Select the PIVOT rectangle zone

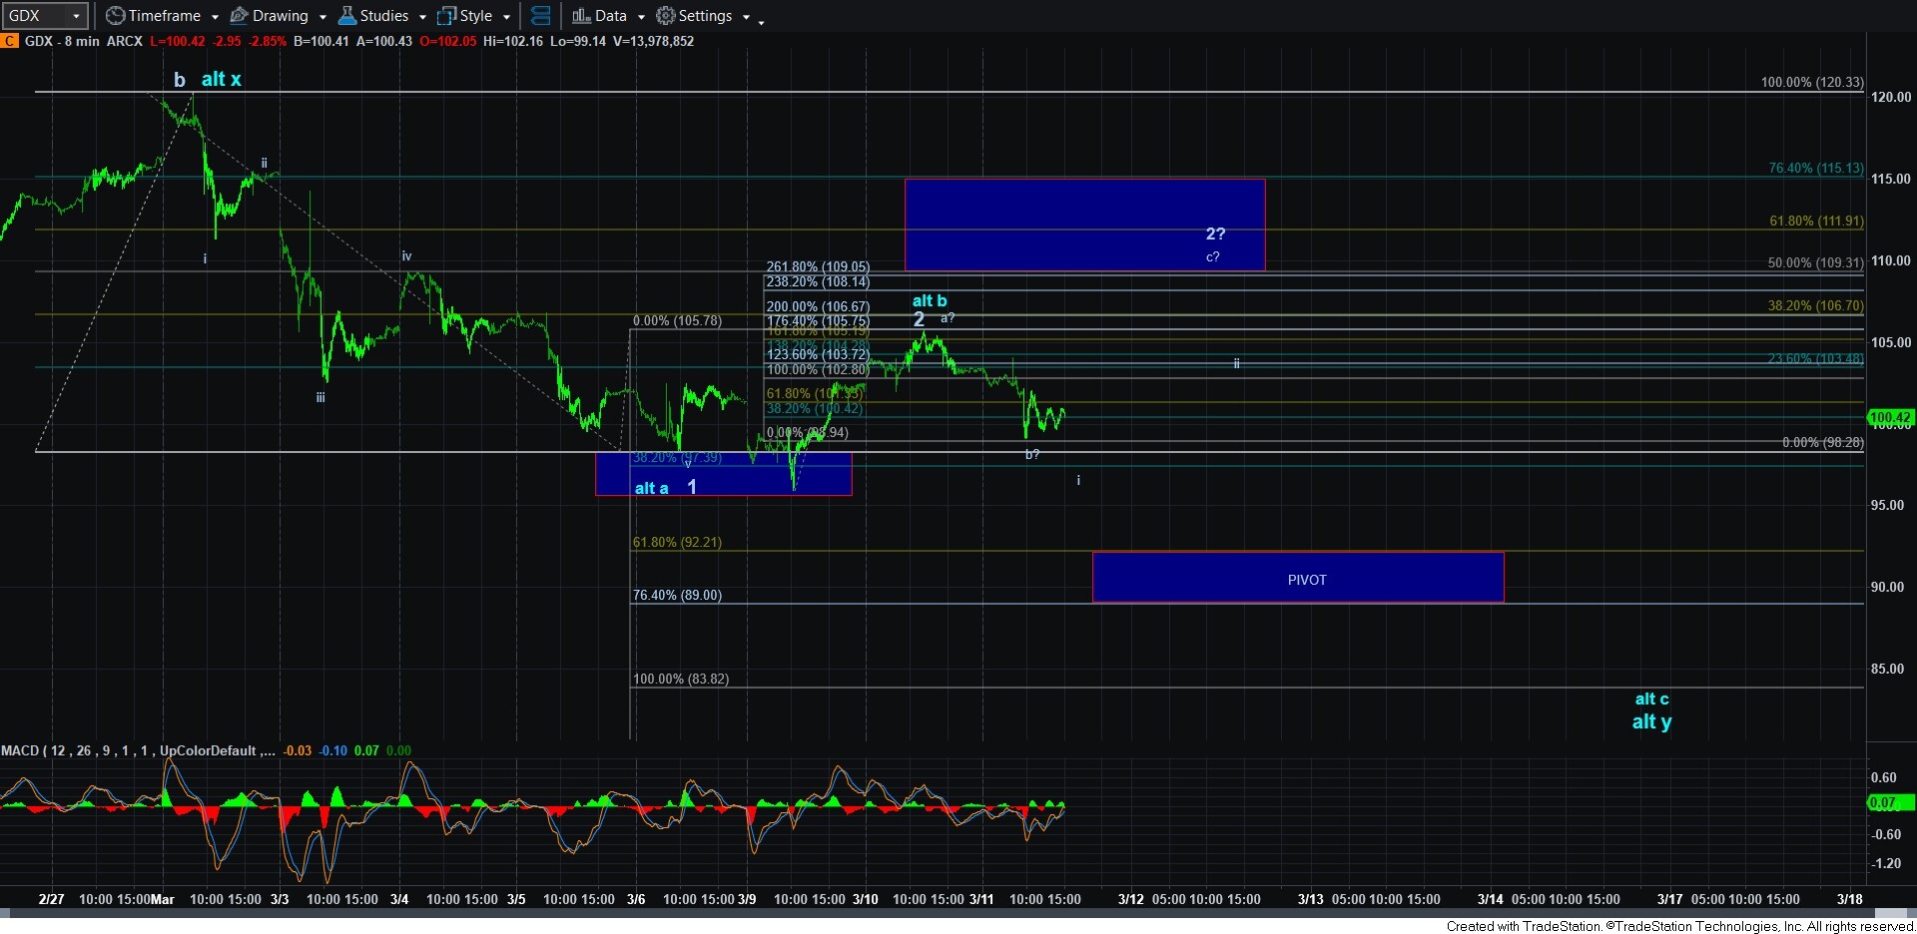pyautogui.click(x=1297, y=578)
